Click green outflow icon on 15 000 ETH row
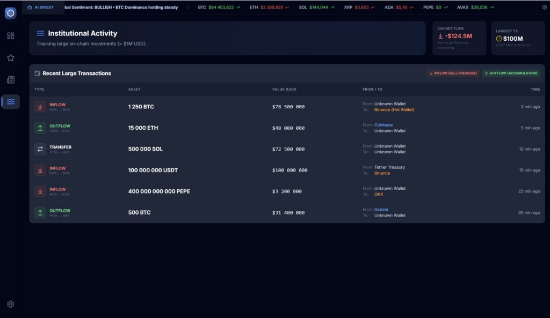This screenshot has height=318, width=550. coord(40,128)
